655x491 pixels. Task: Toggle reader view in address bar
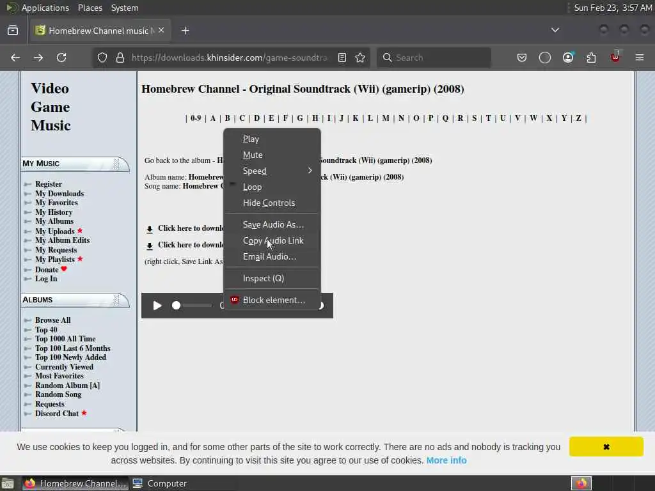pyautogui.click(x=342, y=58)
